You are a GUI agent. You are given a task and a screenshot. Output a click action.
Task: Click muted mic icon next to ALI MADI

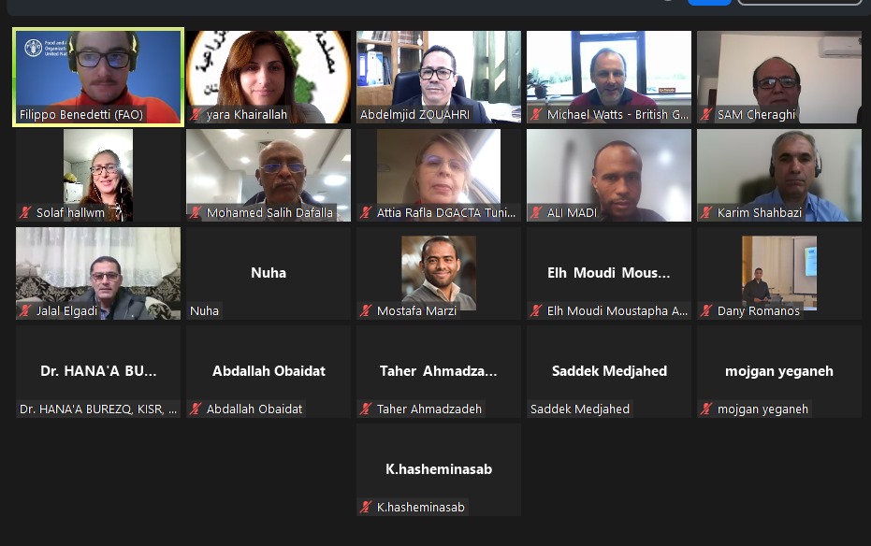pos(536,212)
